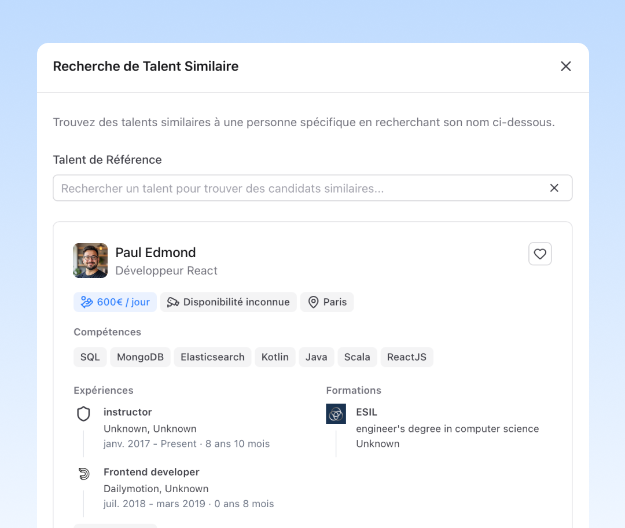Click the shield icon beside instructor
Screen dimensions: 625x528
click(x=84, y=413)
